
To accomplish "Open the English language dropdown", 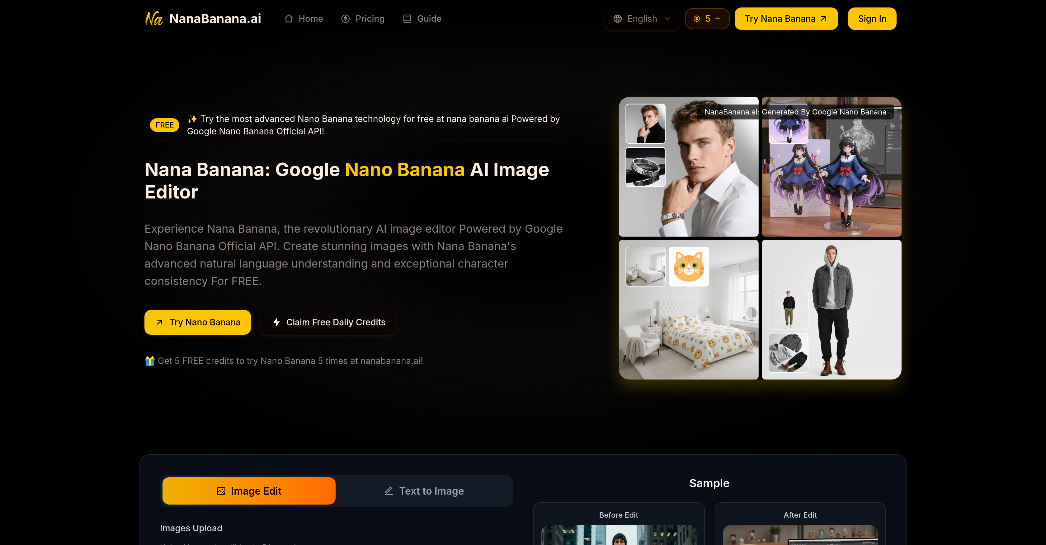I will (x=642, y=18).
